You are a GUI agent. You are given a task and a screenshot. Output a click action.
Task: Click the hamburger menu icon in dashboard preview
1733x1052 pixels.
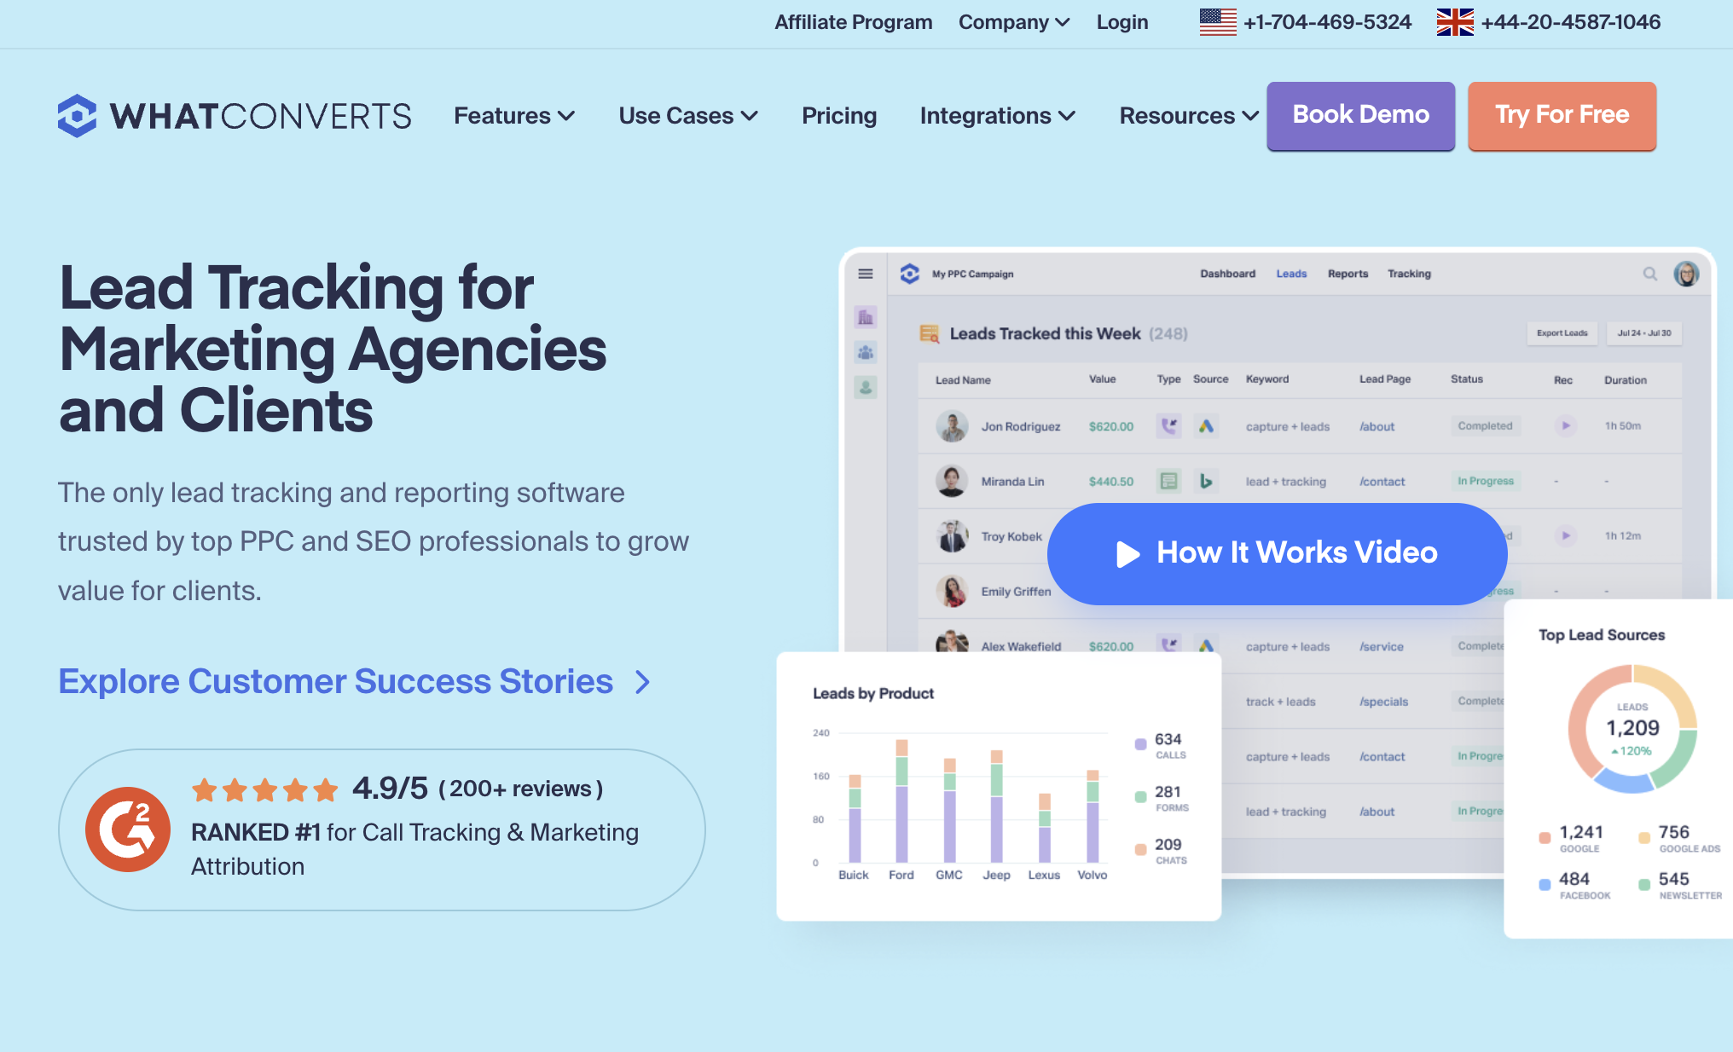coord(865,274)
